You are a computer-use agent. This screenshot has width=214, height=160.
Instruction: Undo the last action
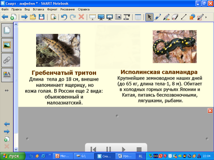click(64, 17)
